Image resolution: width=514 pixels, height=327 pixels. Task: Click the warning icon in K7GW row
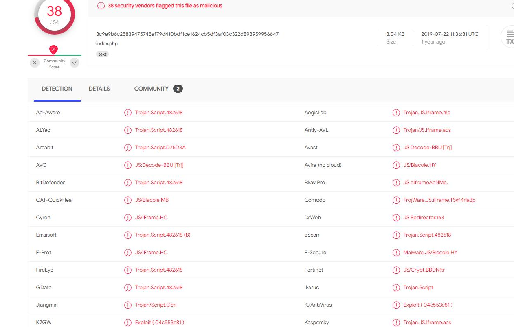click(128, 323)
